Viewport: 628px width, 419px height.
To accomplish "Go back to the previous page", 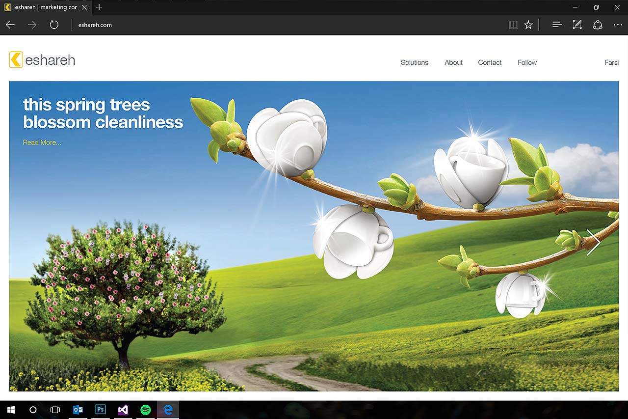I will (x=10, y=25).
